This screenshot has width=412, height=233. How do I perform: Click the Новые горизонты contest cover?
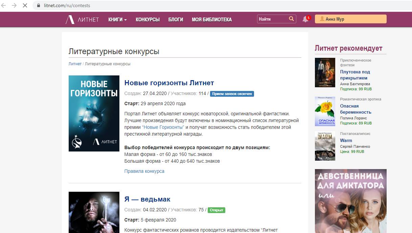click(94, 113)
